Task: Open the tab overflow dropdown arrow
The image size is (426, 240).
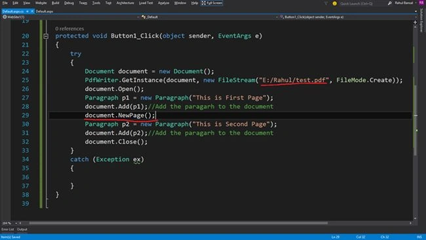Action: pyautogui.click(x=416, y=11)
